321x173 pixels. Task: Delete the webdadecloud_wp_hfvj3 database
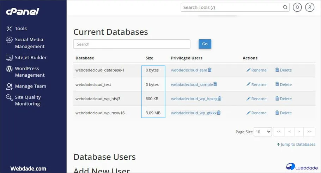[284, 99]
